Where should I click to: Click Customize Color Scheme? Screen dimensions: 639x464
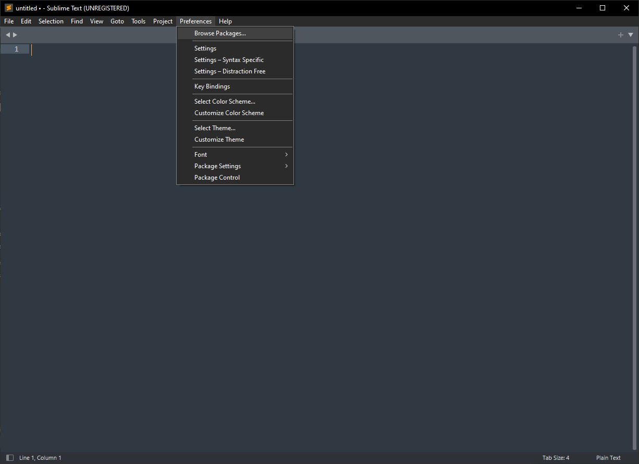(x=235, y=113)
